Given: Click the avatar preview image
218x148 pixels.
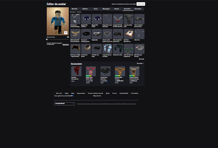Looking at the screenshot, I should (58, 21).
